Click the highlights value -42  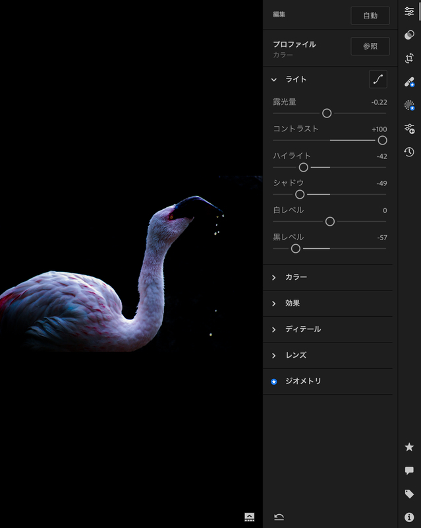(x=381, y=156)
